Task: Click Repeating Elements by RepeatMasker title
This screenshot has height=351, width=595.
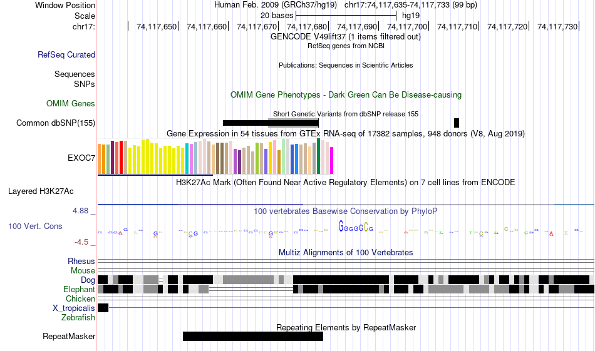Action: point(346,327)
